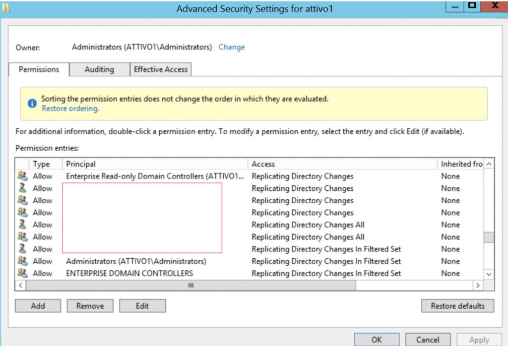Click the group icon for ENTERPRISE DOMAIN CONTROLLERS
The image size is (508, 346).
(x=22, y=273)
